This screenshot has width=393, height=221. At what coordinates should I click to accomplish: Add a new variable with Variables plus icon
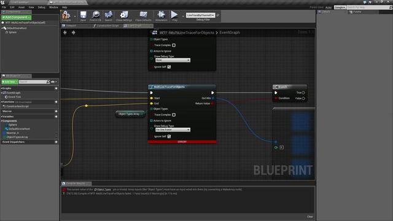click(x=56, y=117)
